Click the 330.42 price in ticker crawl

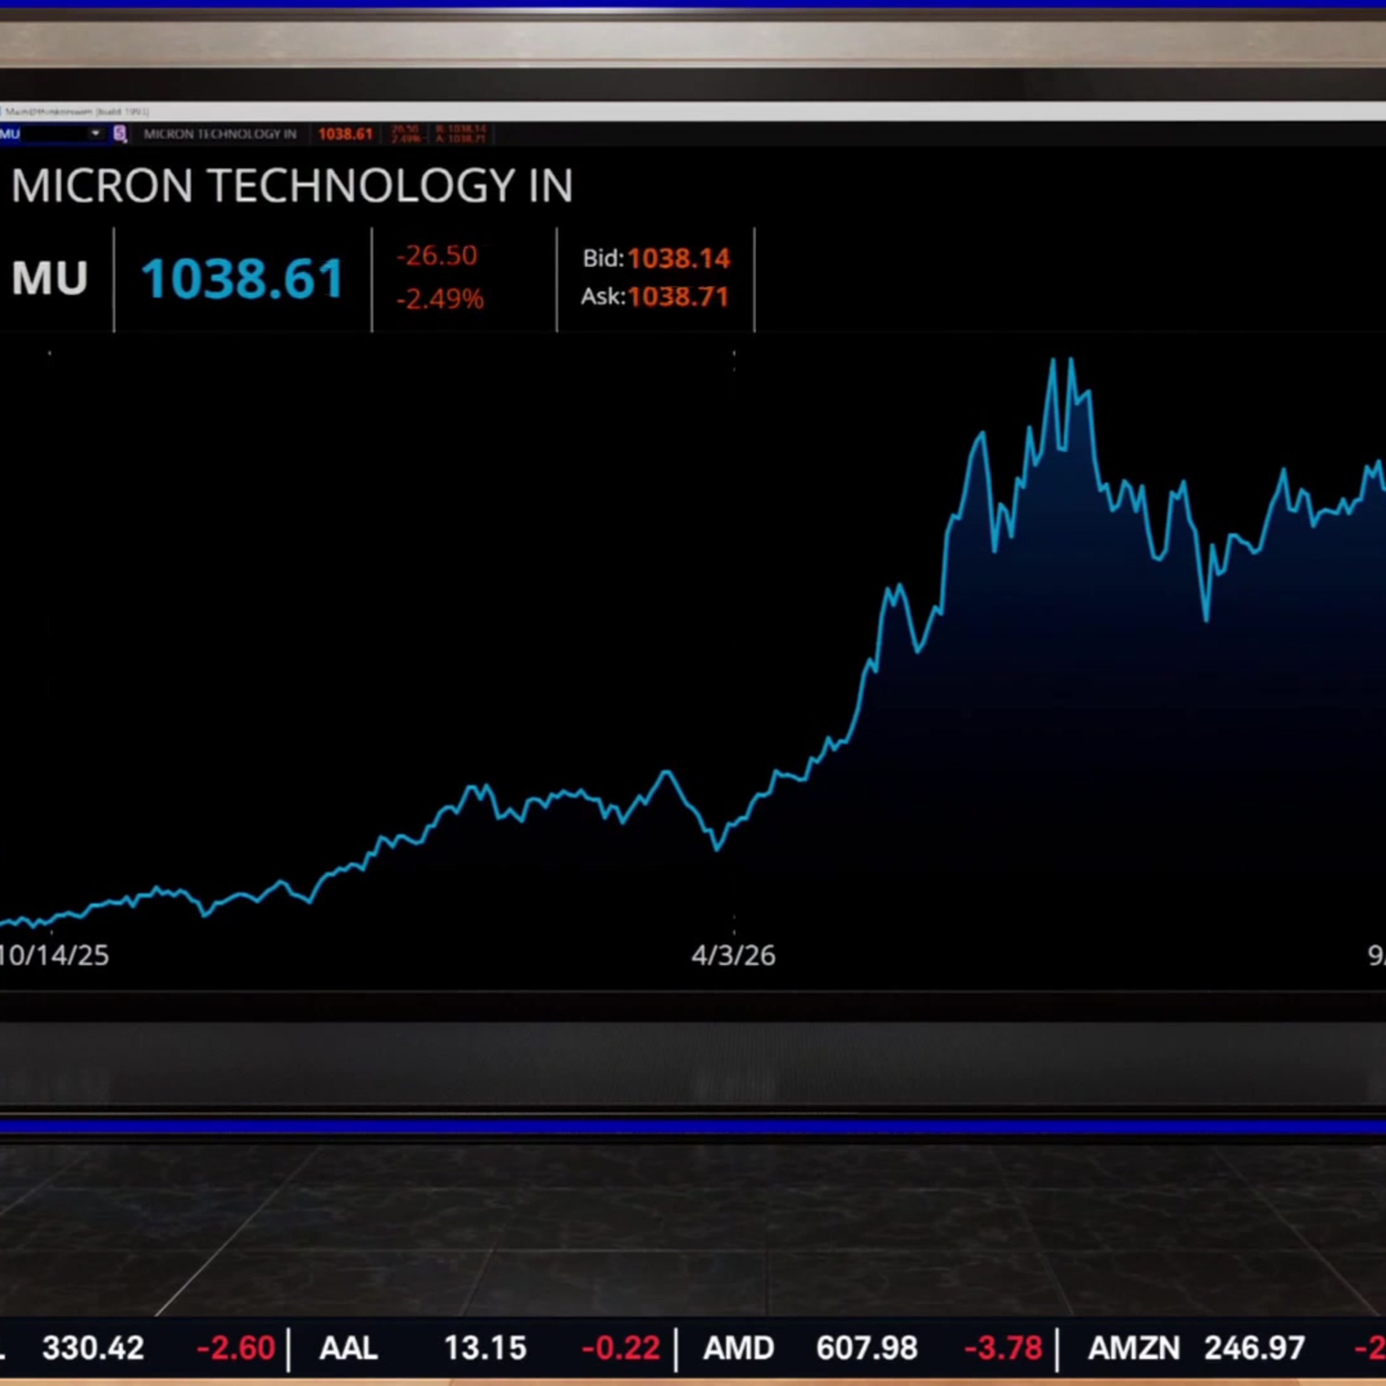tap(93, 1348)
